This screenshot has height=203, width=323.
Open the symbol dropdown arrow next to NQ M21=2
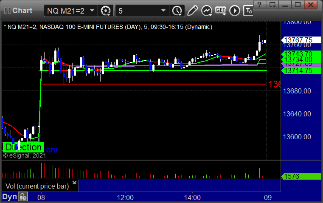(x=92, y=11)
